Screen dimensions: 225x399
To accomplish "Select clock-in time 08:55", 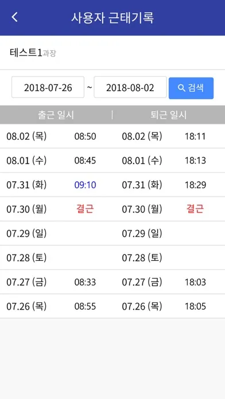I will 85,306.
